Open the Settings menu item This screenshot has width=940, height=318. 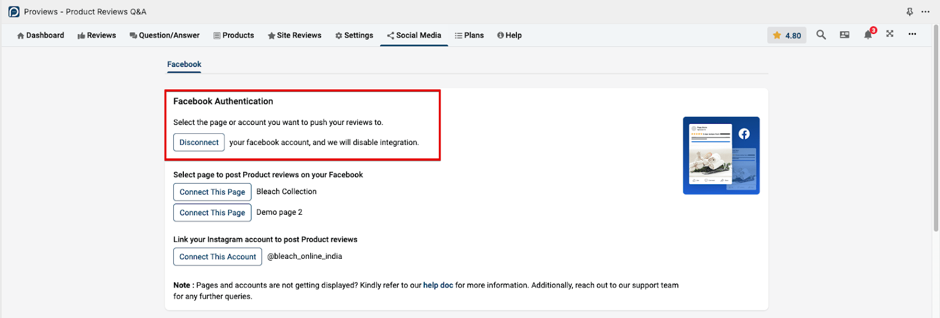tap(354, 35)
